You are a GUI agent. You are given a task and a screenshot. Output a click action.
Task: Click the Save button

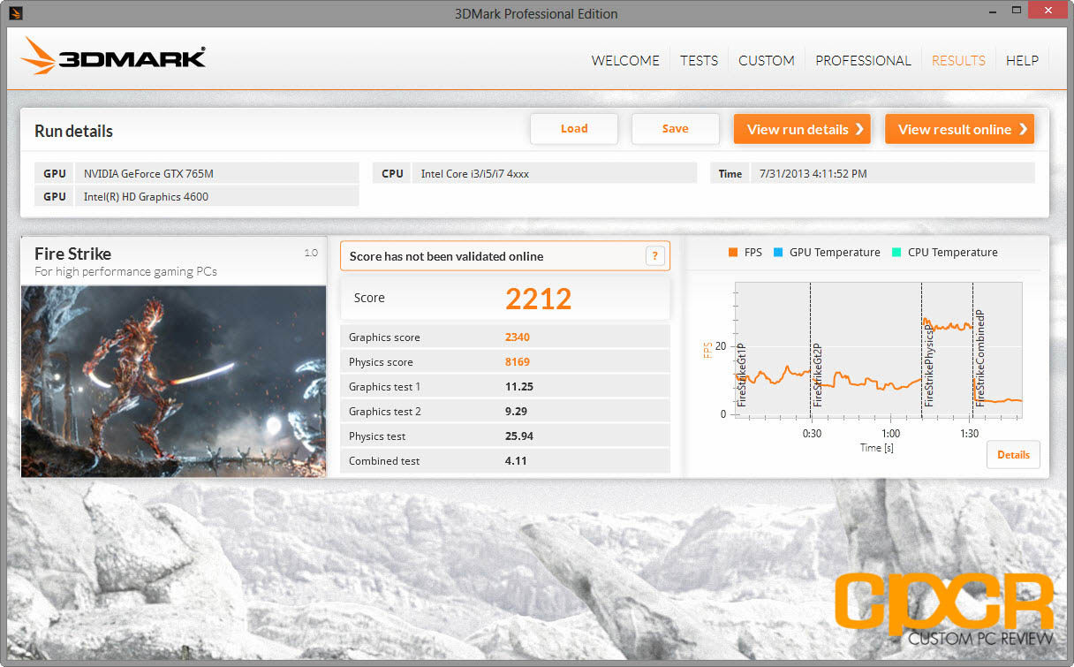click(x=676, y=129)
